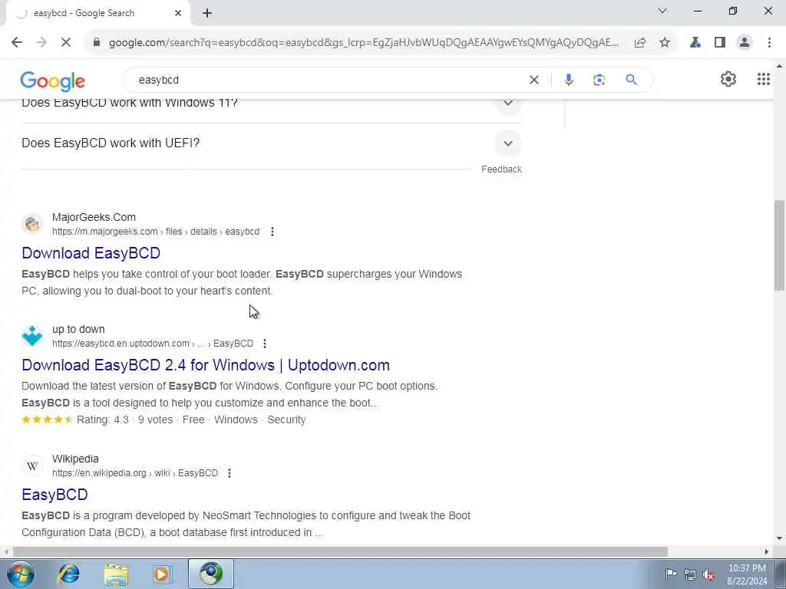786x589 pixels.
Task: Open tab search dropdown chevron
Action: point(662,11)
